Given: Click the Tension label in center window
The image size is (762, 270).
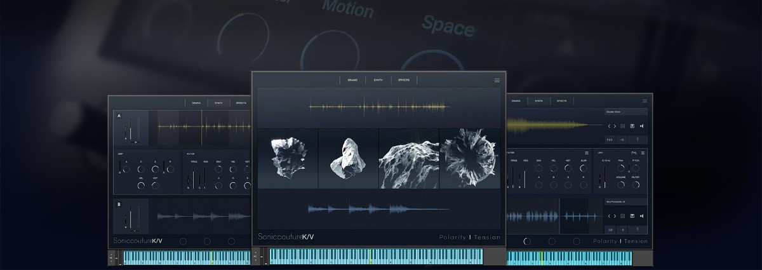Looking at the screenshot, I should coord(486,237).
